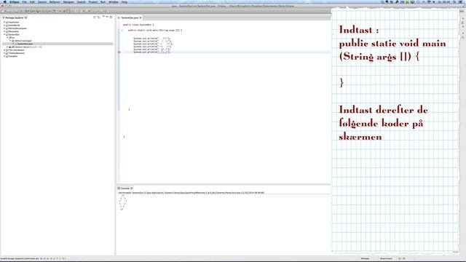Maximize the Package Explorer view

pyautogui.click(x=111, y=17)
